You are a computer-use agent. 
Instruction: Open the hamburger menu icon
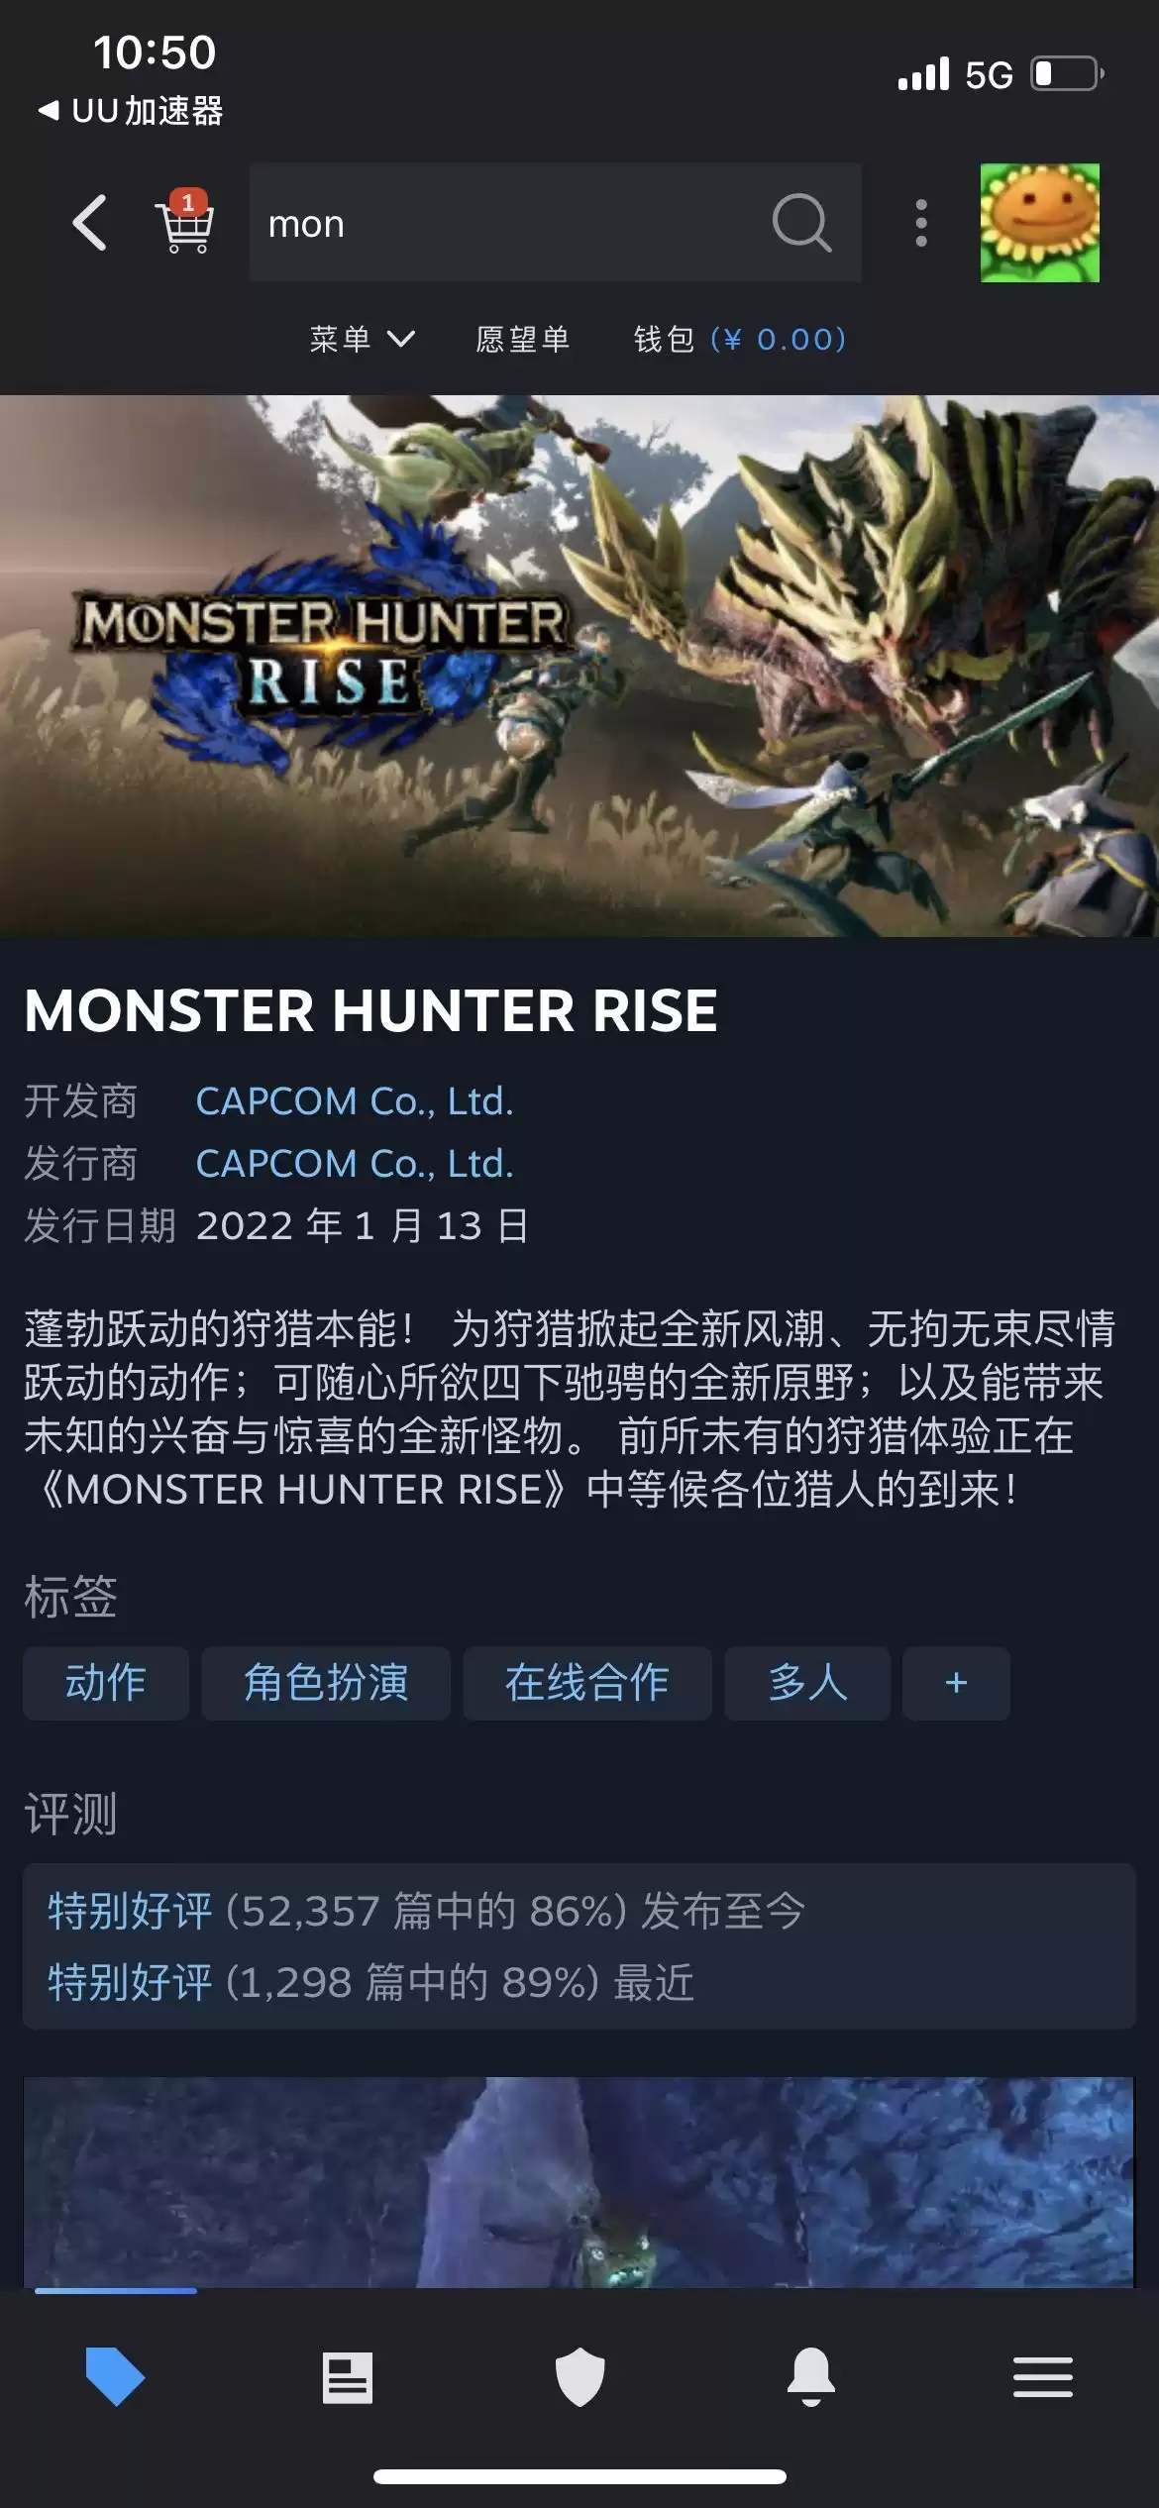click(x=1043, y=2377)
